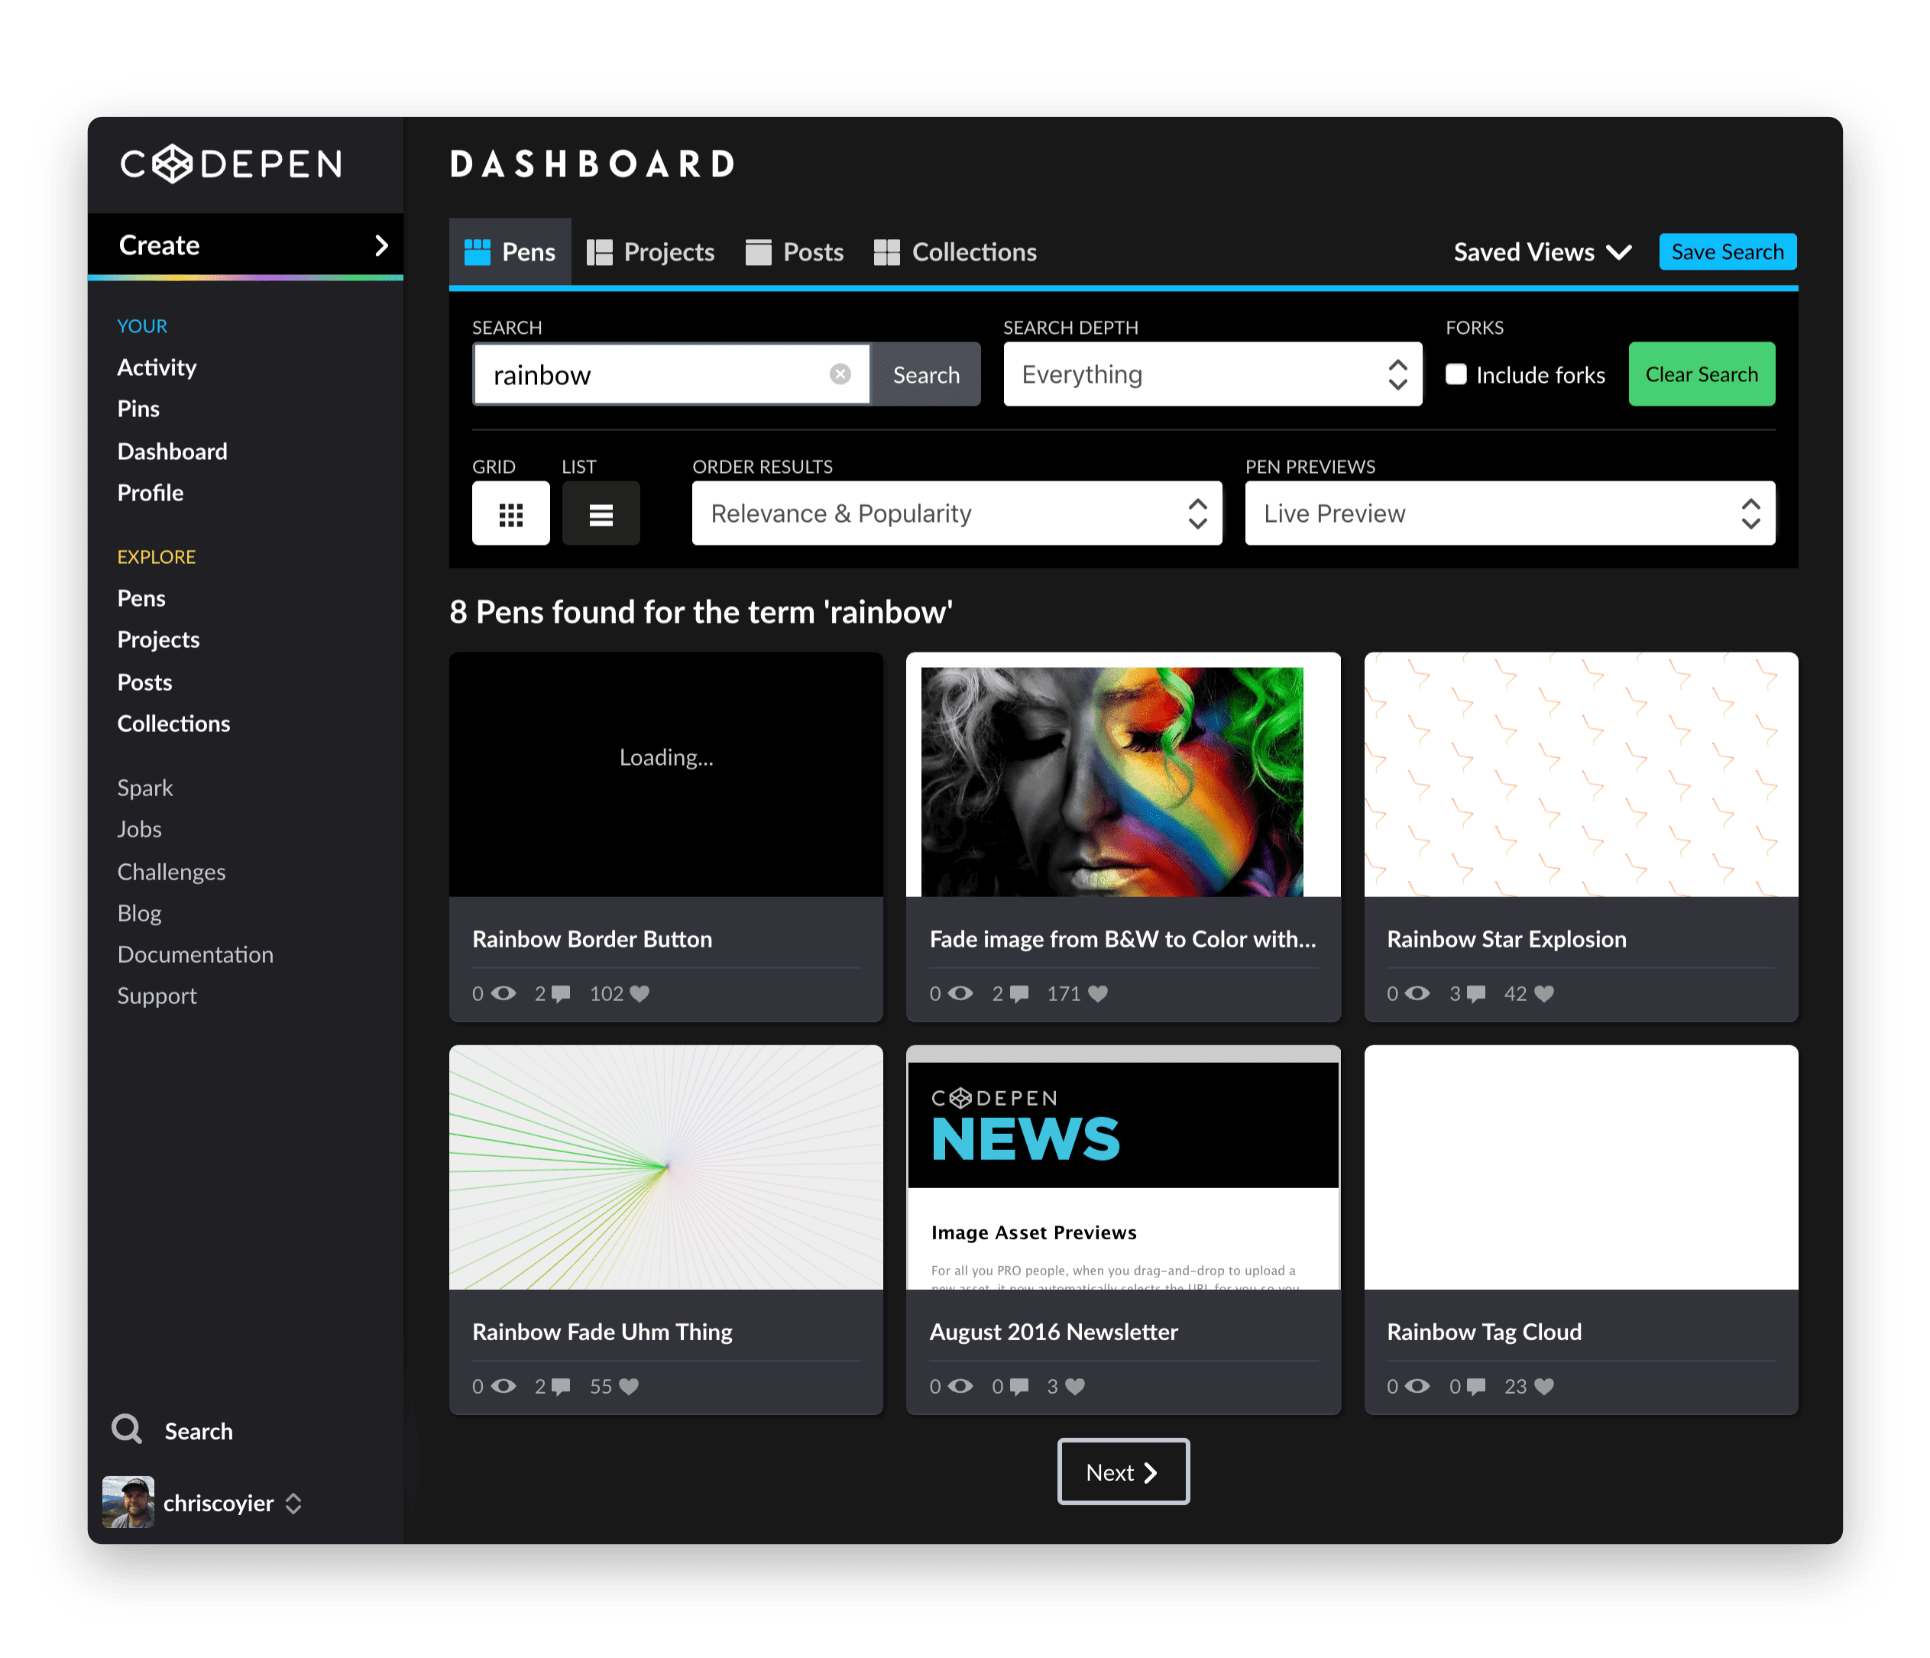
Task: Go to the Next results page
Action: coord(1122,1472)
